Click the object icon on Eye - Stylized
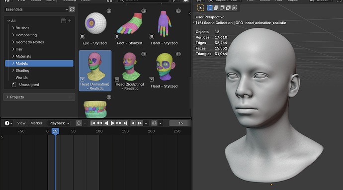 [82, 36]
